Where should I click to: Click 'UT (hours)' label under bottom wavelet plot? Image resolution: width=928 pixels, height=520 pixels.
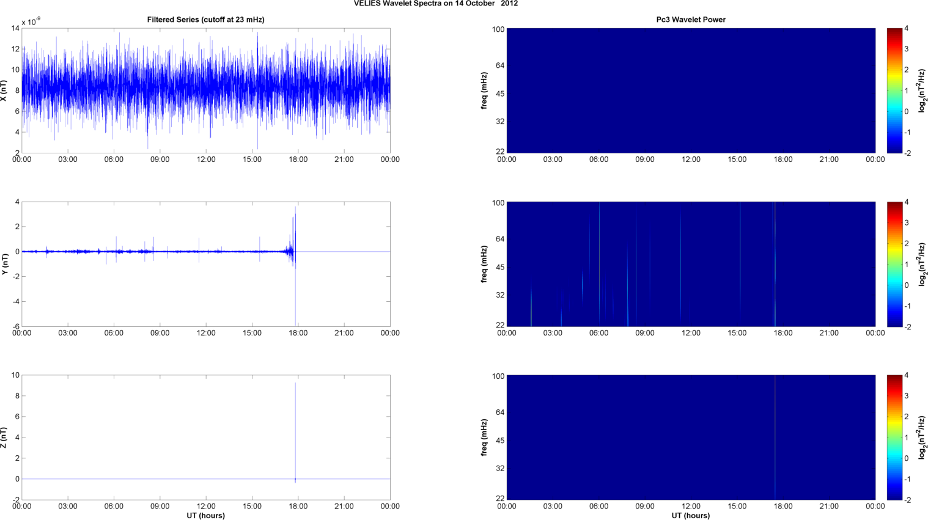point(691,516)
